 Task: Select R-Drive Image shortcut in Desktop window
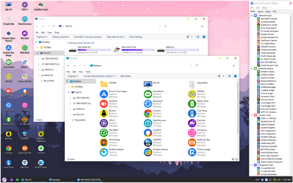point(199,152)
